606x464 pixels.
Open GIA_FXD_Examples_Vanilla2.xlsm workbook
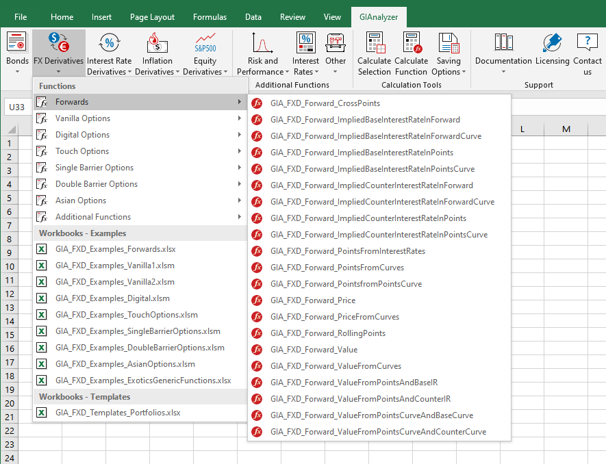click(x=140, y=282)
